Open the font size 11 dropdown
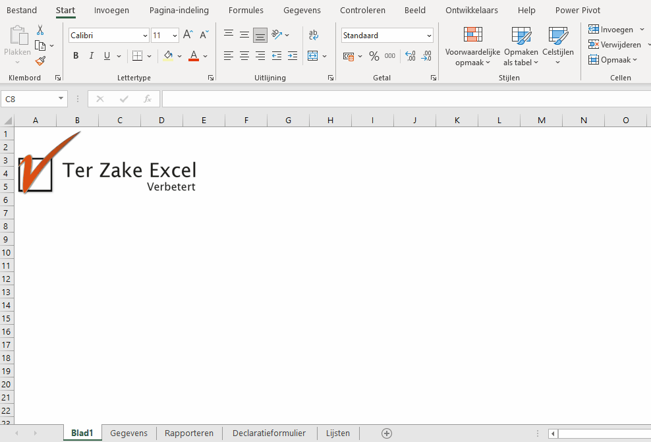This screenshot has width=651, height=442. (x=175, y=36)
